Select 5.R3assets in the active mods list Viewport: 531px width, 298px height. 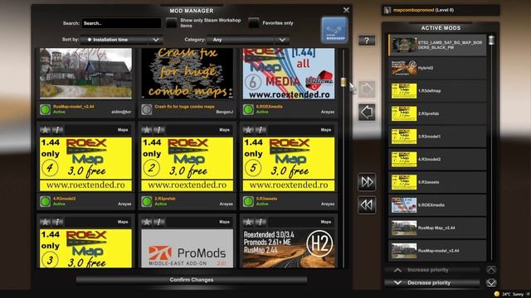(x=437, y=182)
